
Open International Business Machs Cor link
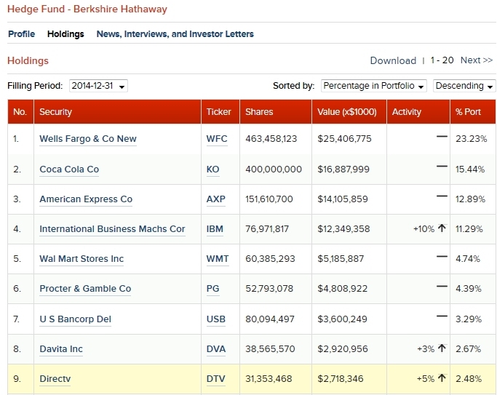(112, 228)
